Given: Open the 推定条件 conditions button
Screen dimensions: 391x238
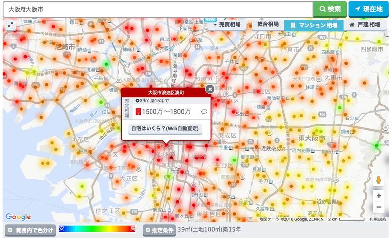Looking at the screenshot, I should [x=159, y=230].
